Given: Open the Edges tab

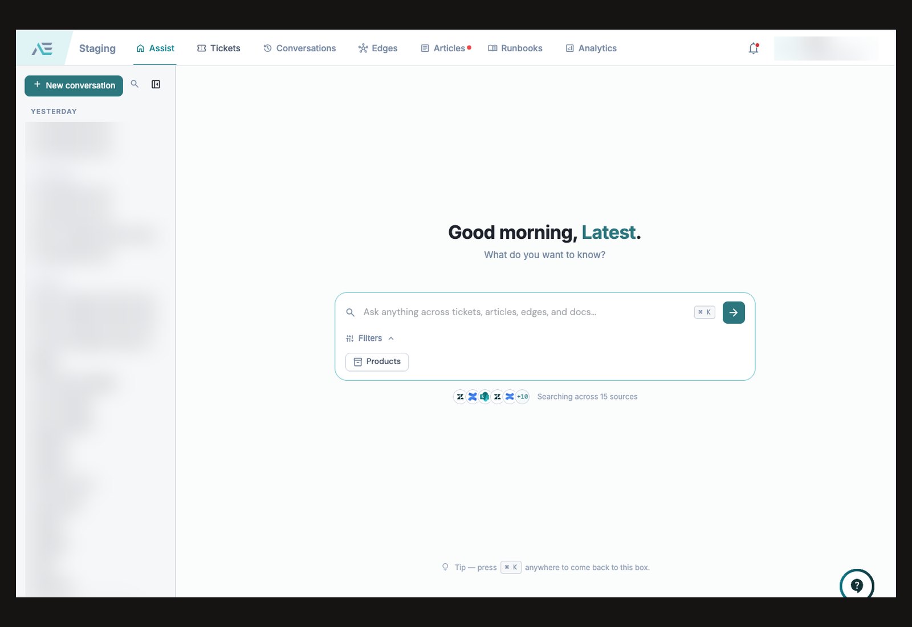Looking at the screenshot, I should point(378,48).
